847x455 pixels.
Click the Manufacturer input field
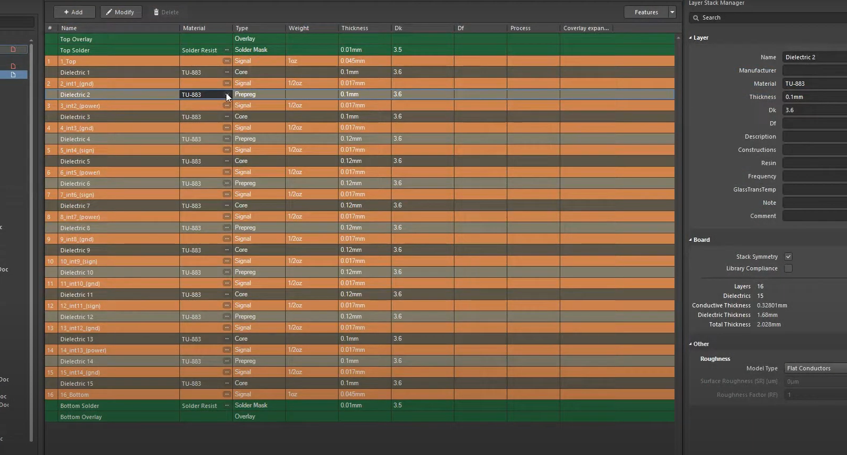pos(815,70)
